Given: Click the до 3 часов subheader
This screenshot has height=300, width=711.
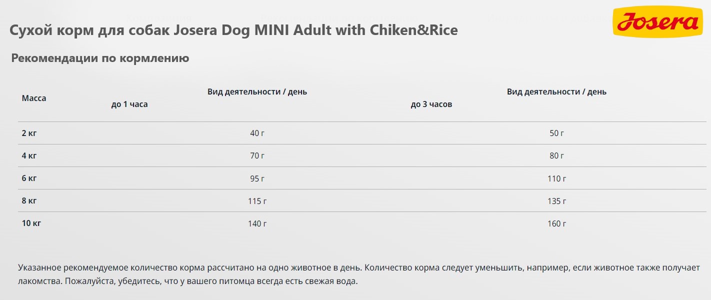Looking at the screenshot, I should [431, 104].
